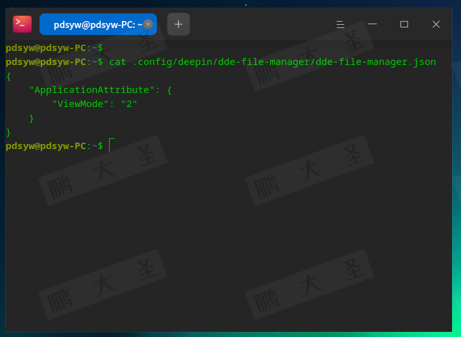This screenshot has width=461, height=337.
Task: Click the first empty pdsyw@pdsyw-PC prompt
Action: click(54, 48)
